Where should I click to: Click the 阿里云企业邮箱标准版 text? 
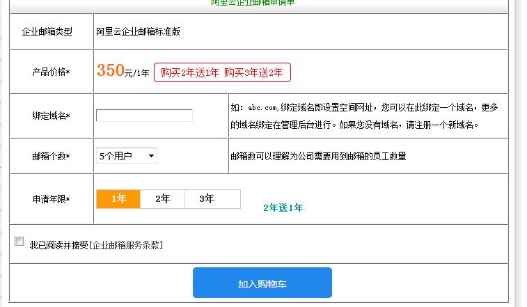(138, 31)
